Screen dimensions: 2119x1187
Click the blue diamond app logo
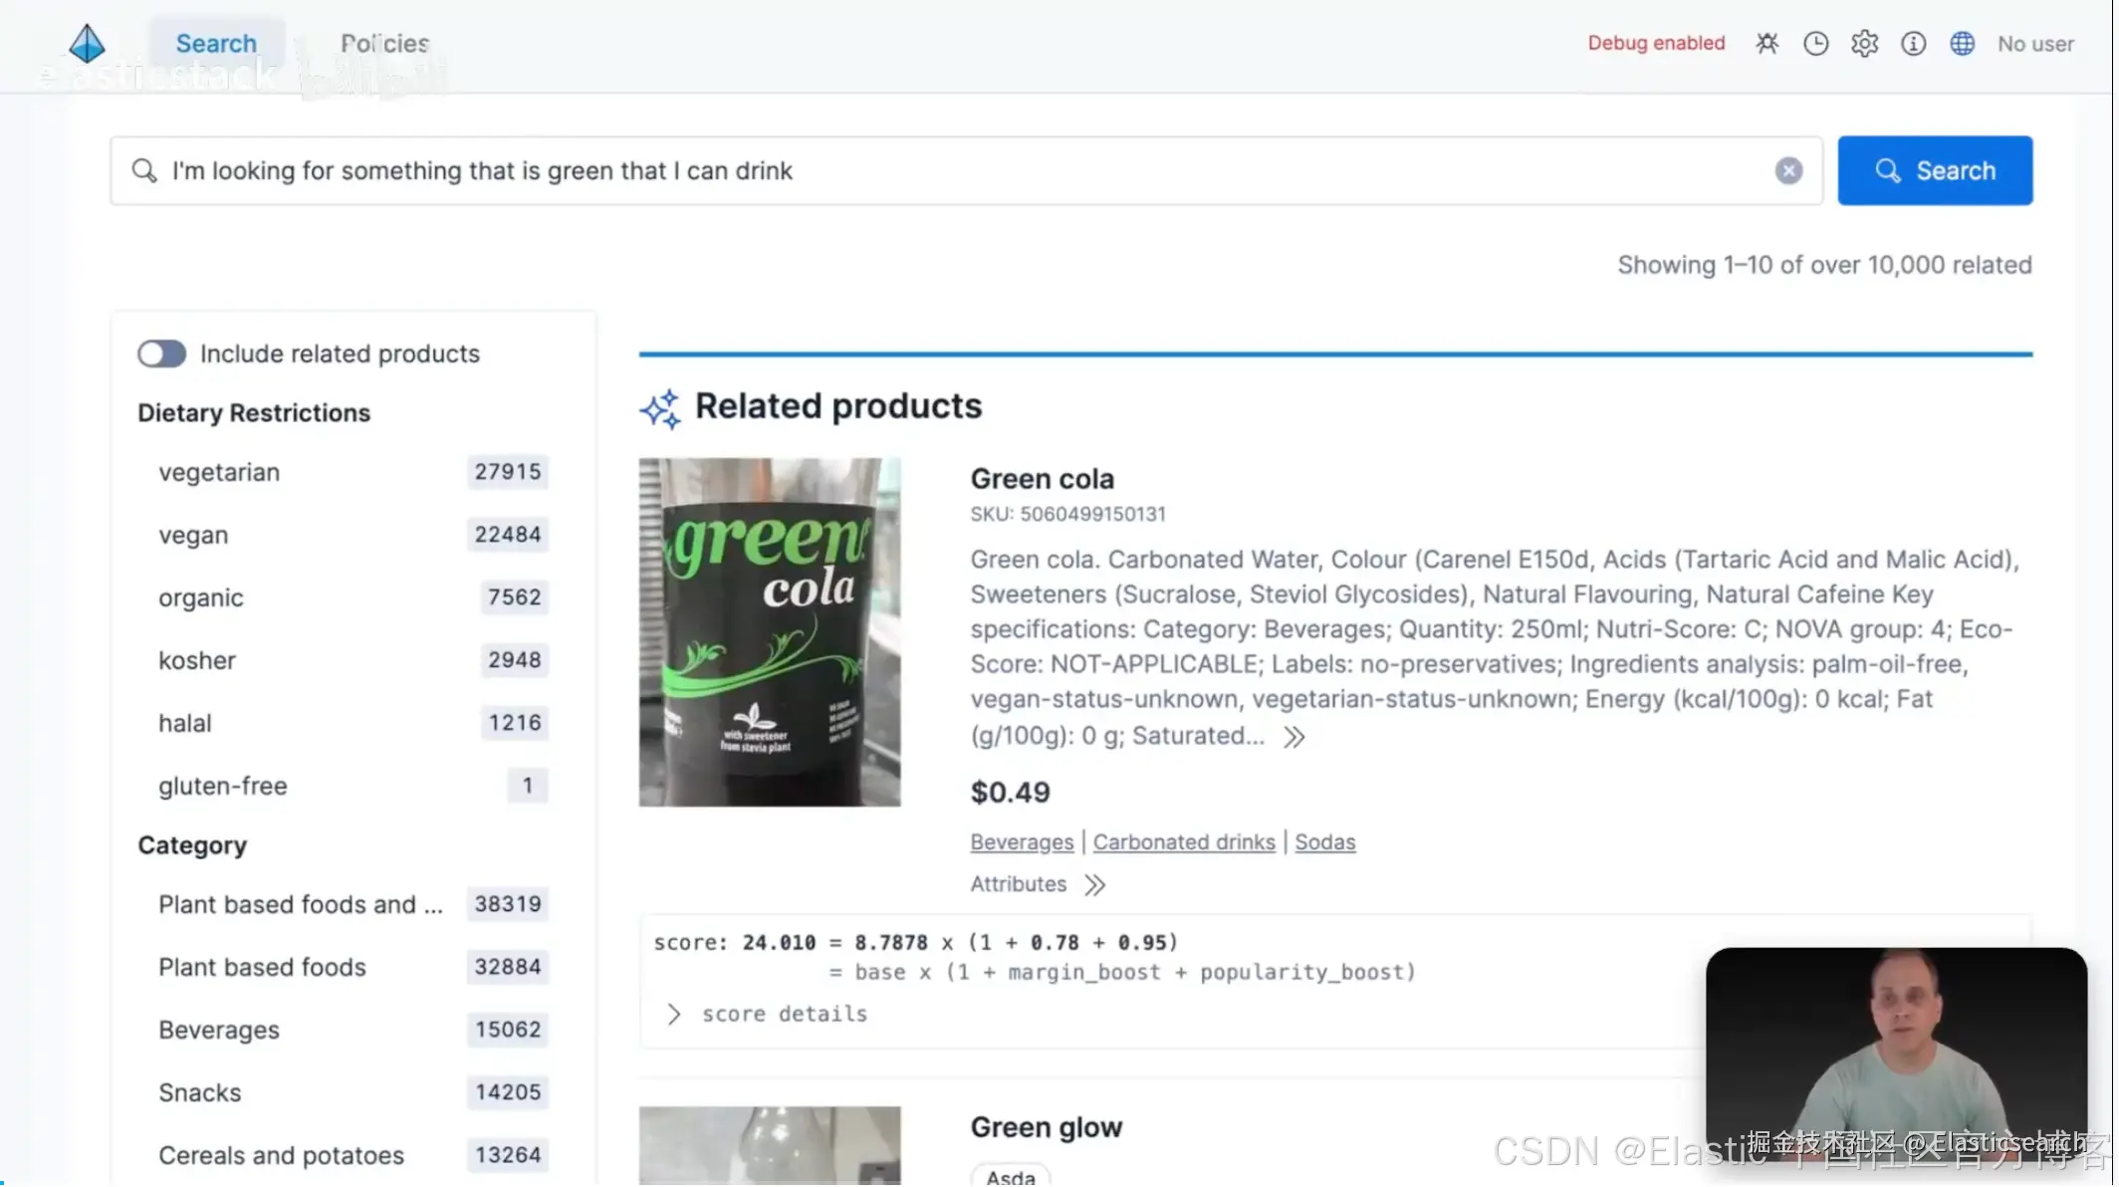coord(87,43)
